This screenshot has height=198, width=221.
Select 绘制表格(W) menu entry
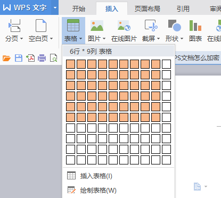click(x=119, y=191)
